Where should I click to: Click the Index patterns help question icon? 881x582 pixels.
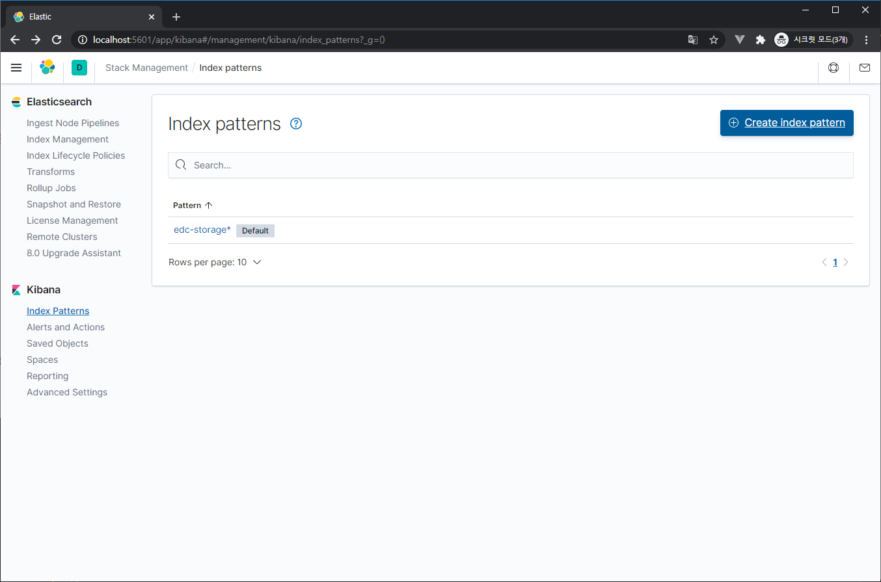click(x=296, y=124)
